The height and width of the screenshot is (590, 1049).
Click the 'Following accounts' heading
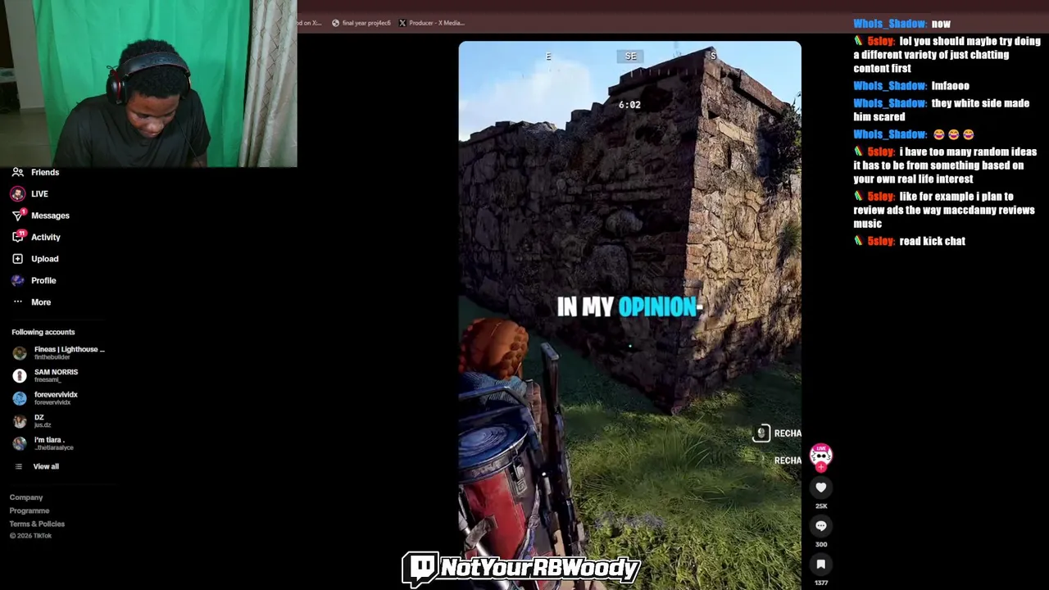click(x=43, y=332)
